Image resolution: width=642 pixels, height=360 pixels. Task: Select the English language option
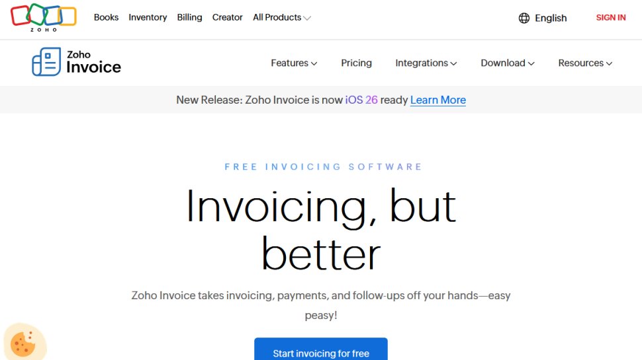551,18
